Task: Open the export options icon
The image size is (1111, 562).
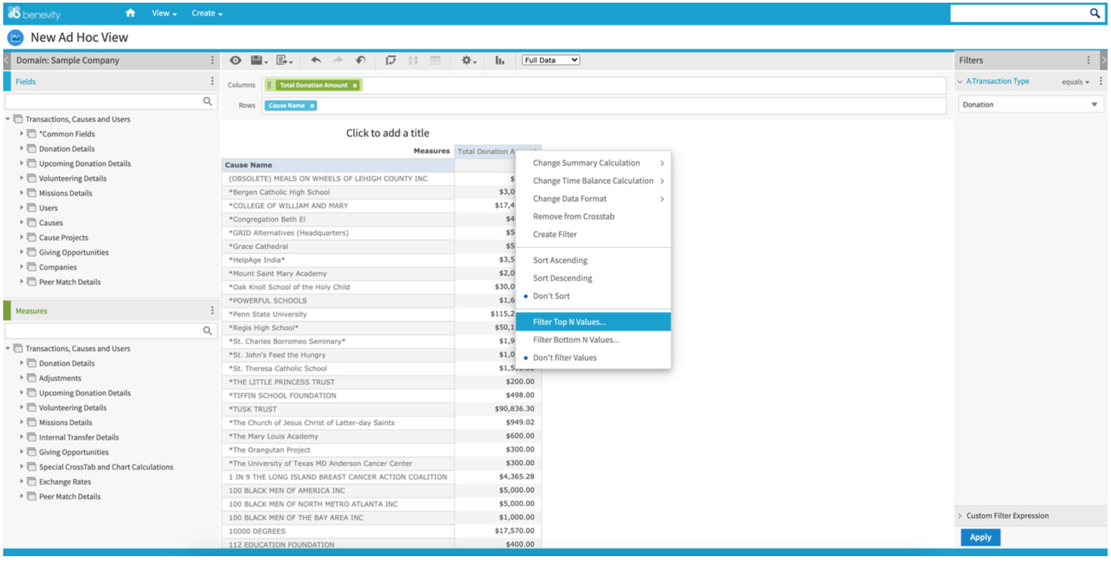Action: point(284,60)
